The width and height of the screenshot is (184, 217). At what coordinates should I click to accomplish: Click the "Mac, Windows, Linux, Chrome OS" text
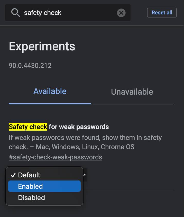tap(85, 147)
